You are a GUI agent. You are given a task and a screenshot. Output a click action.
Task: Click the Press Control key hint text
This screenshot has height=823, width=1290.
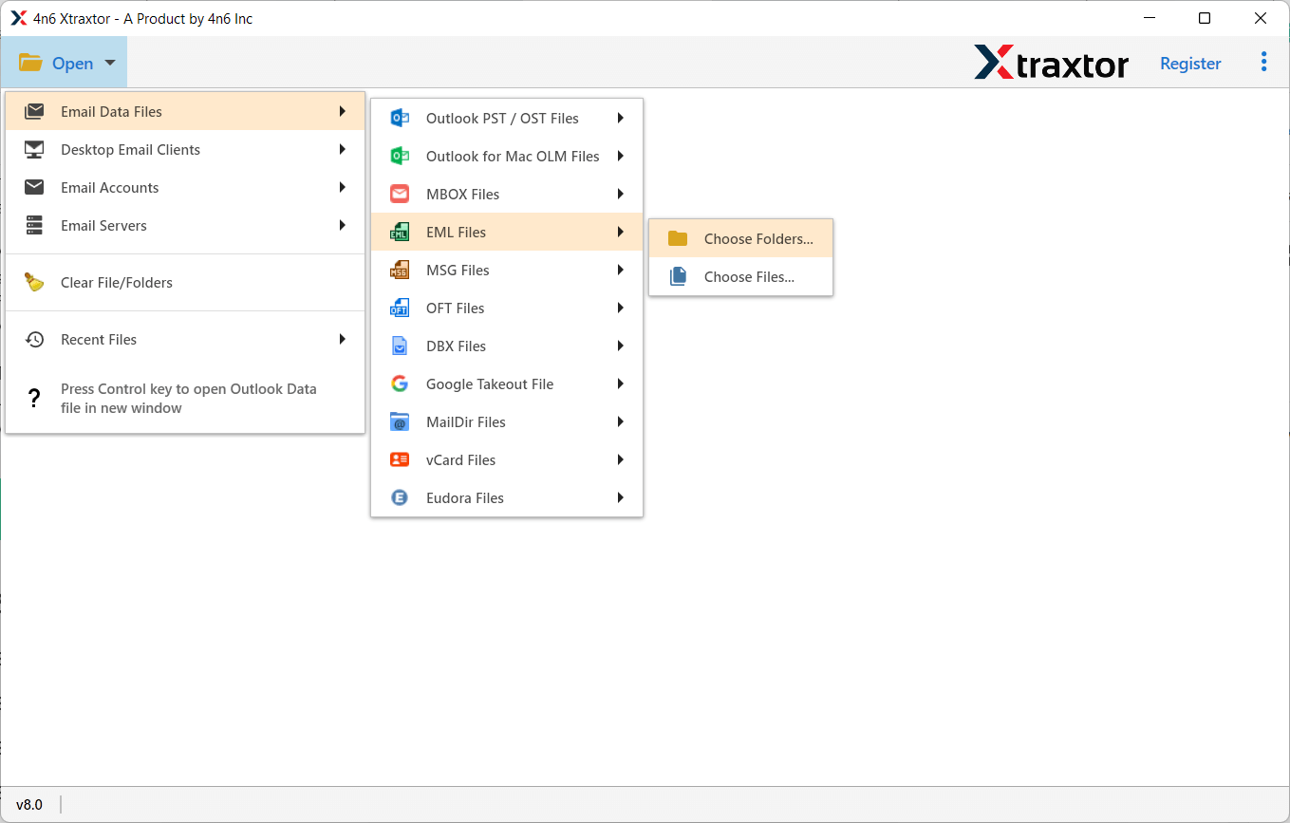pyautogui.click(x=189, y=398)
